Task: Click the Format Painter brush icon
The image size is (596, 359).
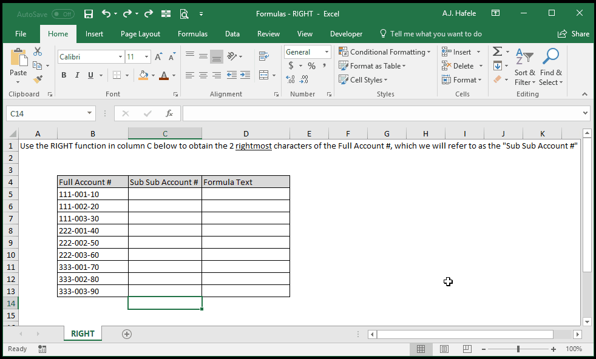Action: (x=38, y=79)
